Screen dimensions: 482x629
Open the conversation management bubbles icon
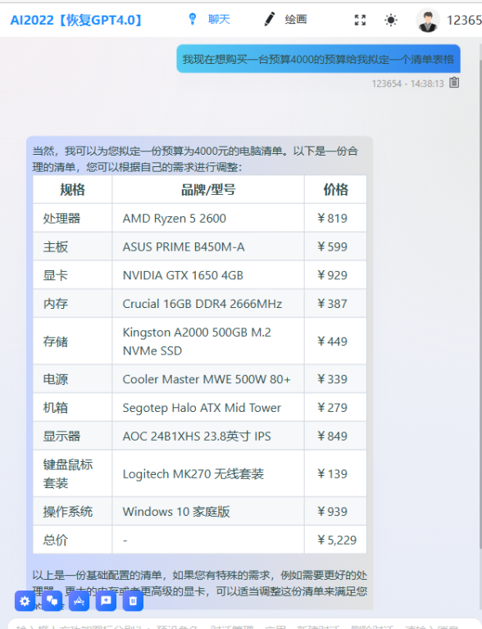pos(52,601)
